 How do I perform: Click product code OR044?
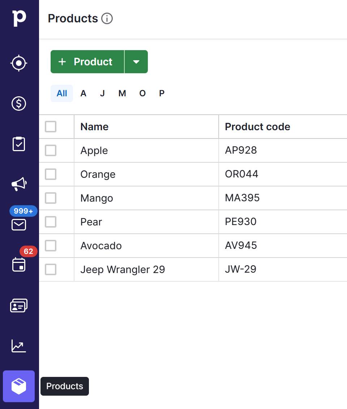pos(241,174)
